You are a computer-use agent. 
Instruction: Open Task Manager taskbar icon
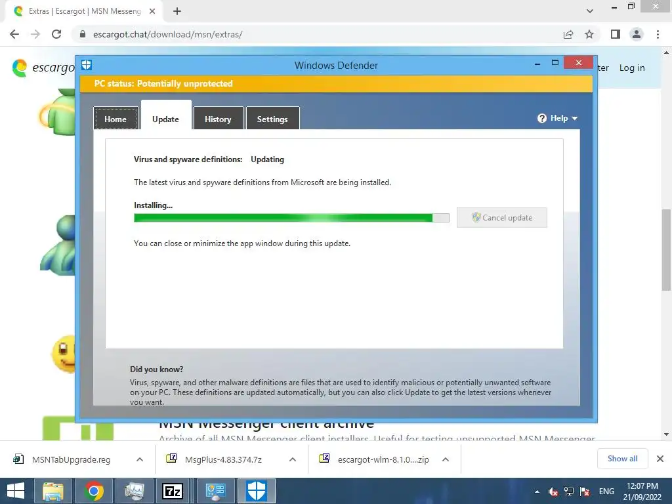click(x=134, y=491)
